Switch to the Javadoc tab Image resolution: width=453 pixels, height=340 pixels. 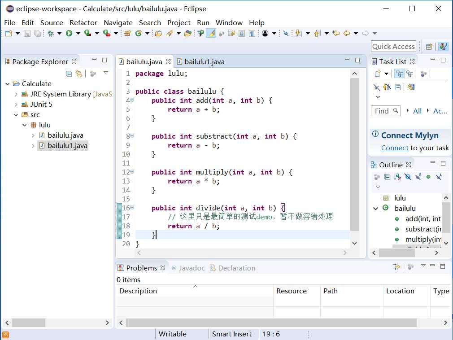click(x=188, y=268)
